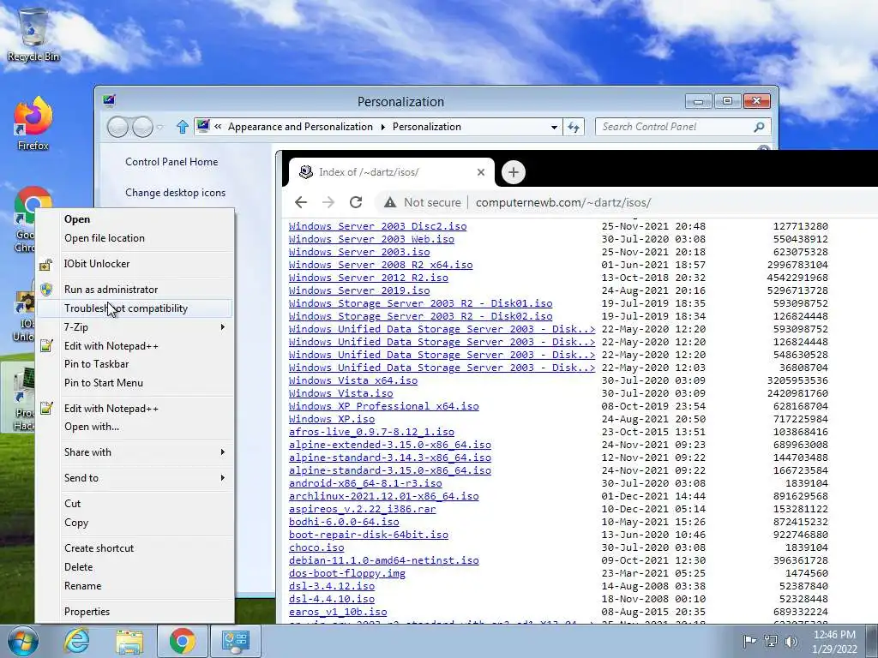
Task: Open debian-11.1.0-amd64-netinst.iso link
Action: coord(383,560)
